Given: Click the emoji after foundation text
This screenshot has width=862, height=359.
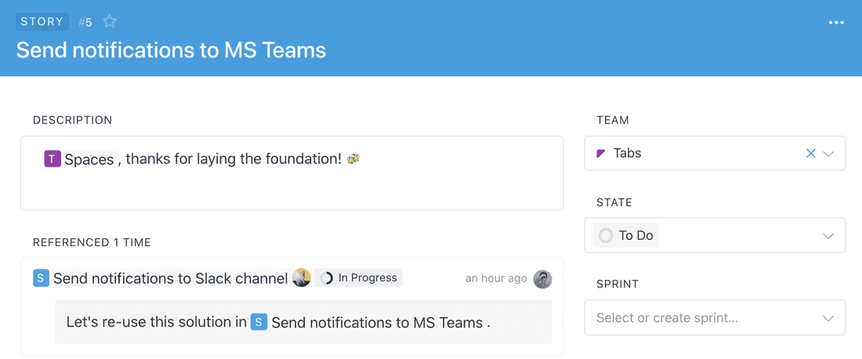Looking at the screenshot, I should (x=353, y=158).
